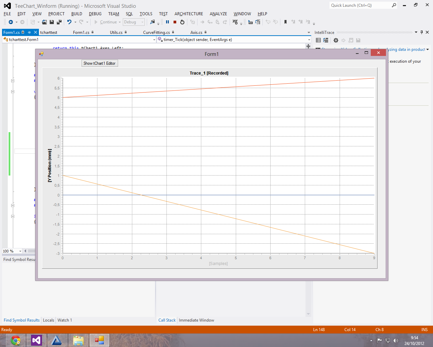
Task: Switch to the tcharttest document tab
Action: coord(49,33)
